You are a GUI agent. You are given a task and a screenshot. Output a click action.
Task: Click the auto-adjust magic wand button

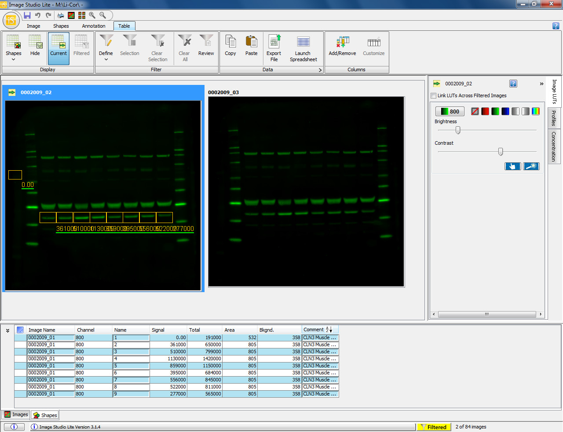[x=531, y=166]
